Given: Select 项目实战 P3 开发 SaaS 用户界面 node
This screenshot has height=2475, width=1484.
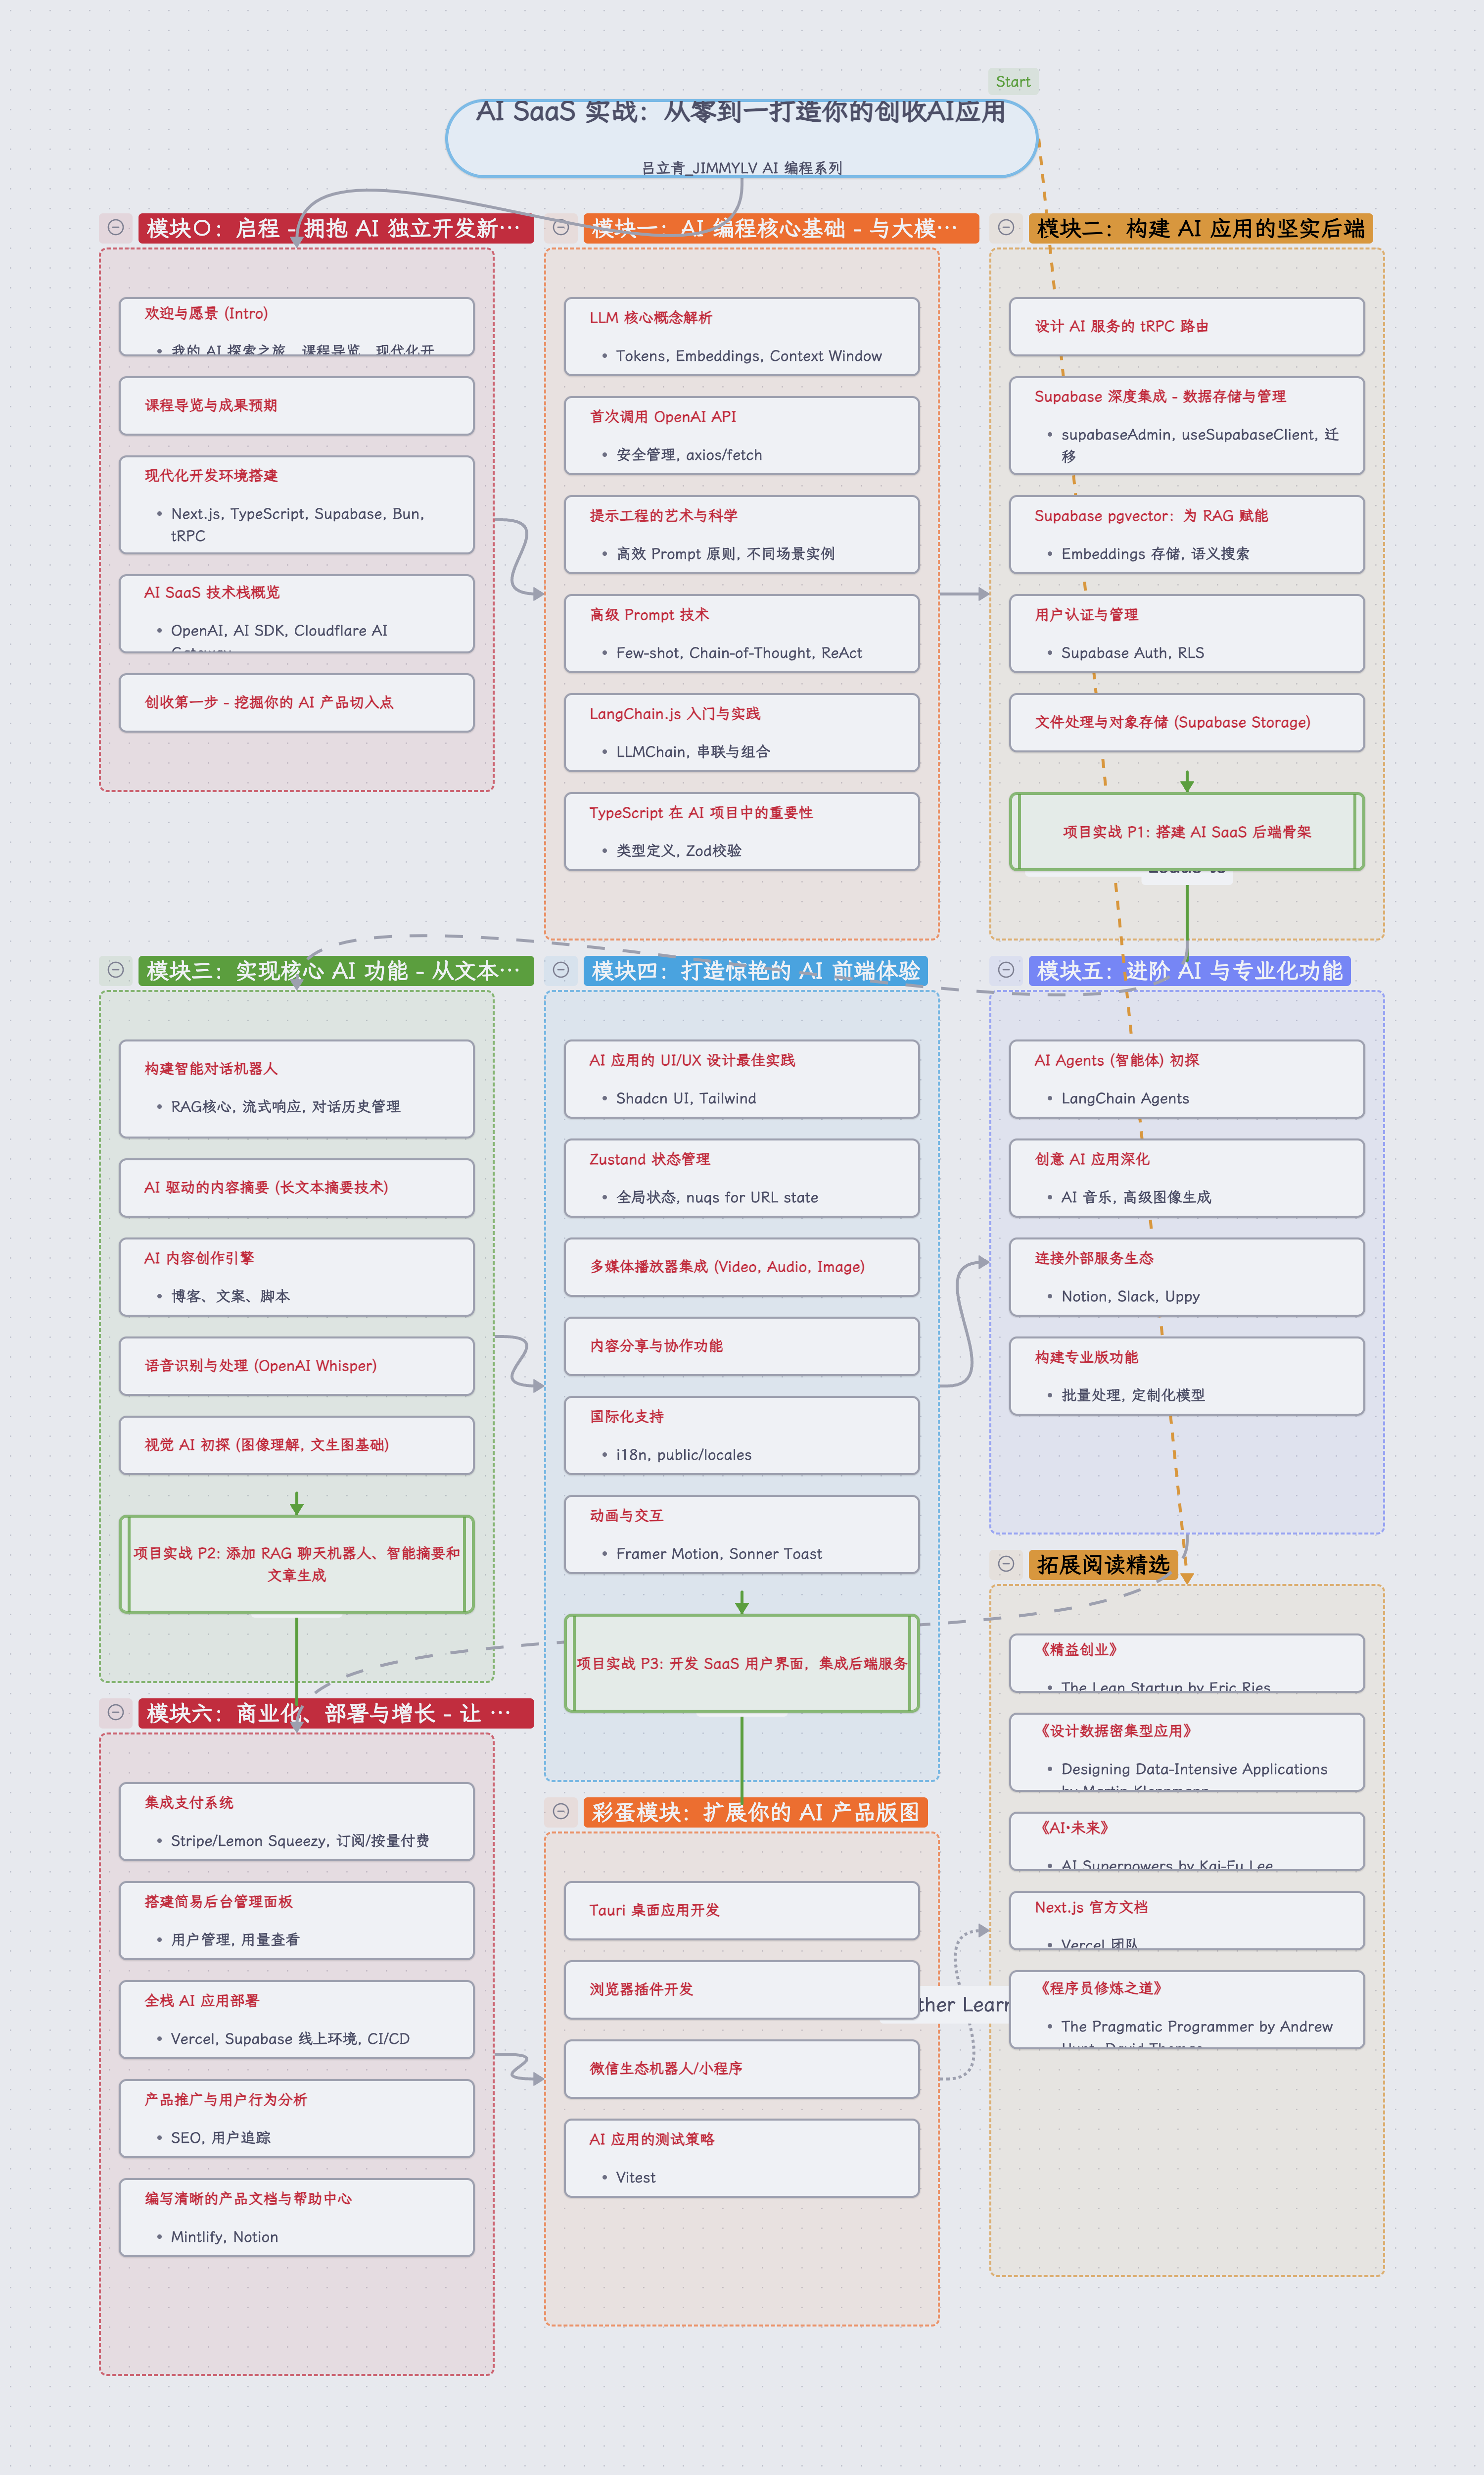Looking at the screenshot, I should [x=741, y=1663].
